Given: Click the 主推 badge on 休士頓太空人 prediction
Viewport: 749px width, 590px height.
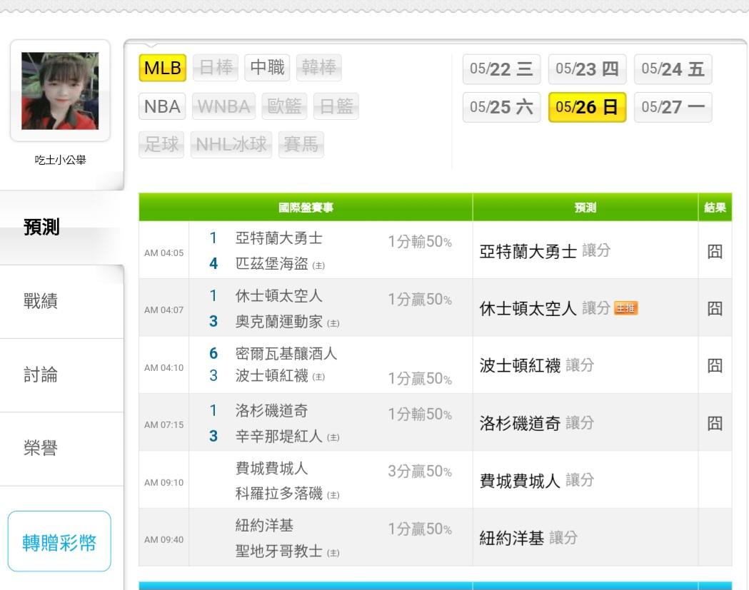Looking at the screenshot, I should coord(625,308).
